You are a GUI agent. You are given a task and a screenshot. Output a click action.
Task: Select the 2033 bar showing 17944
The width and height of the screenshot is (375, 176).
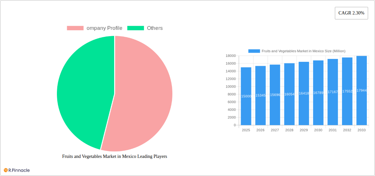[362, 90]
